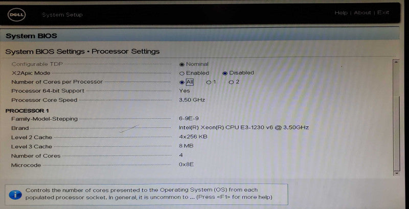This screenshot has width=409, height=209.
Task: Choose 2 cores per processor
Action: (231, 83)
